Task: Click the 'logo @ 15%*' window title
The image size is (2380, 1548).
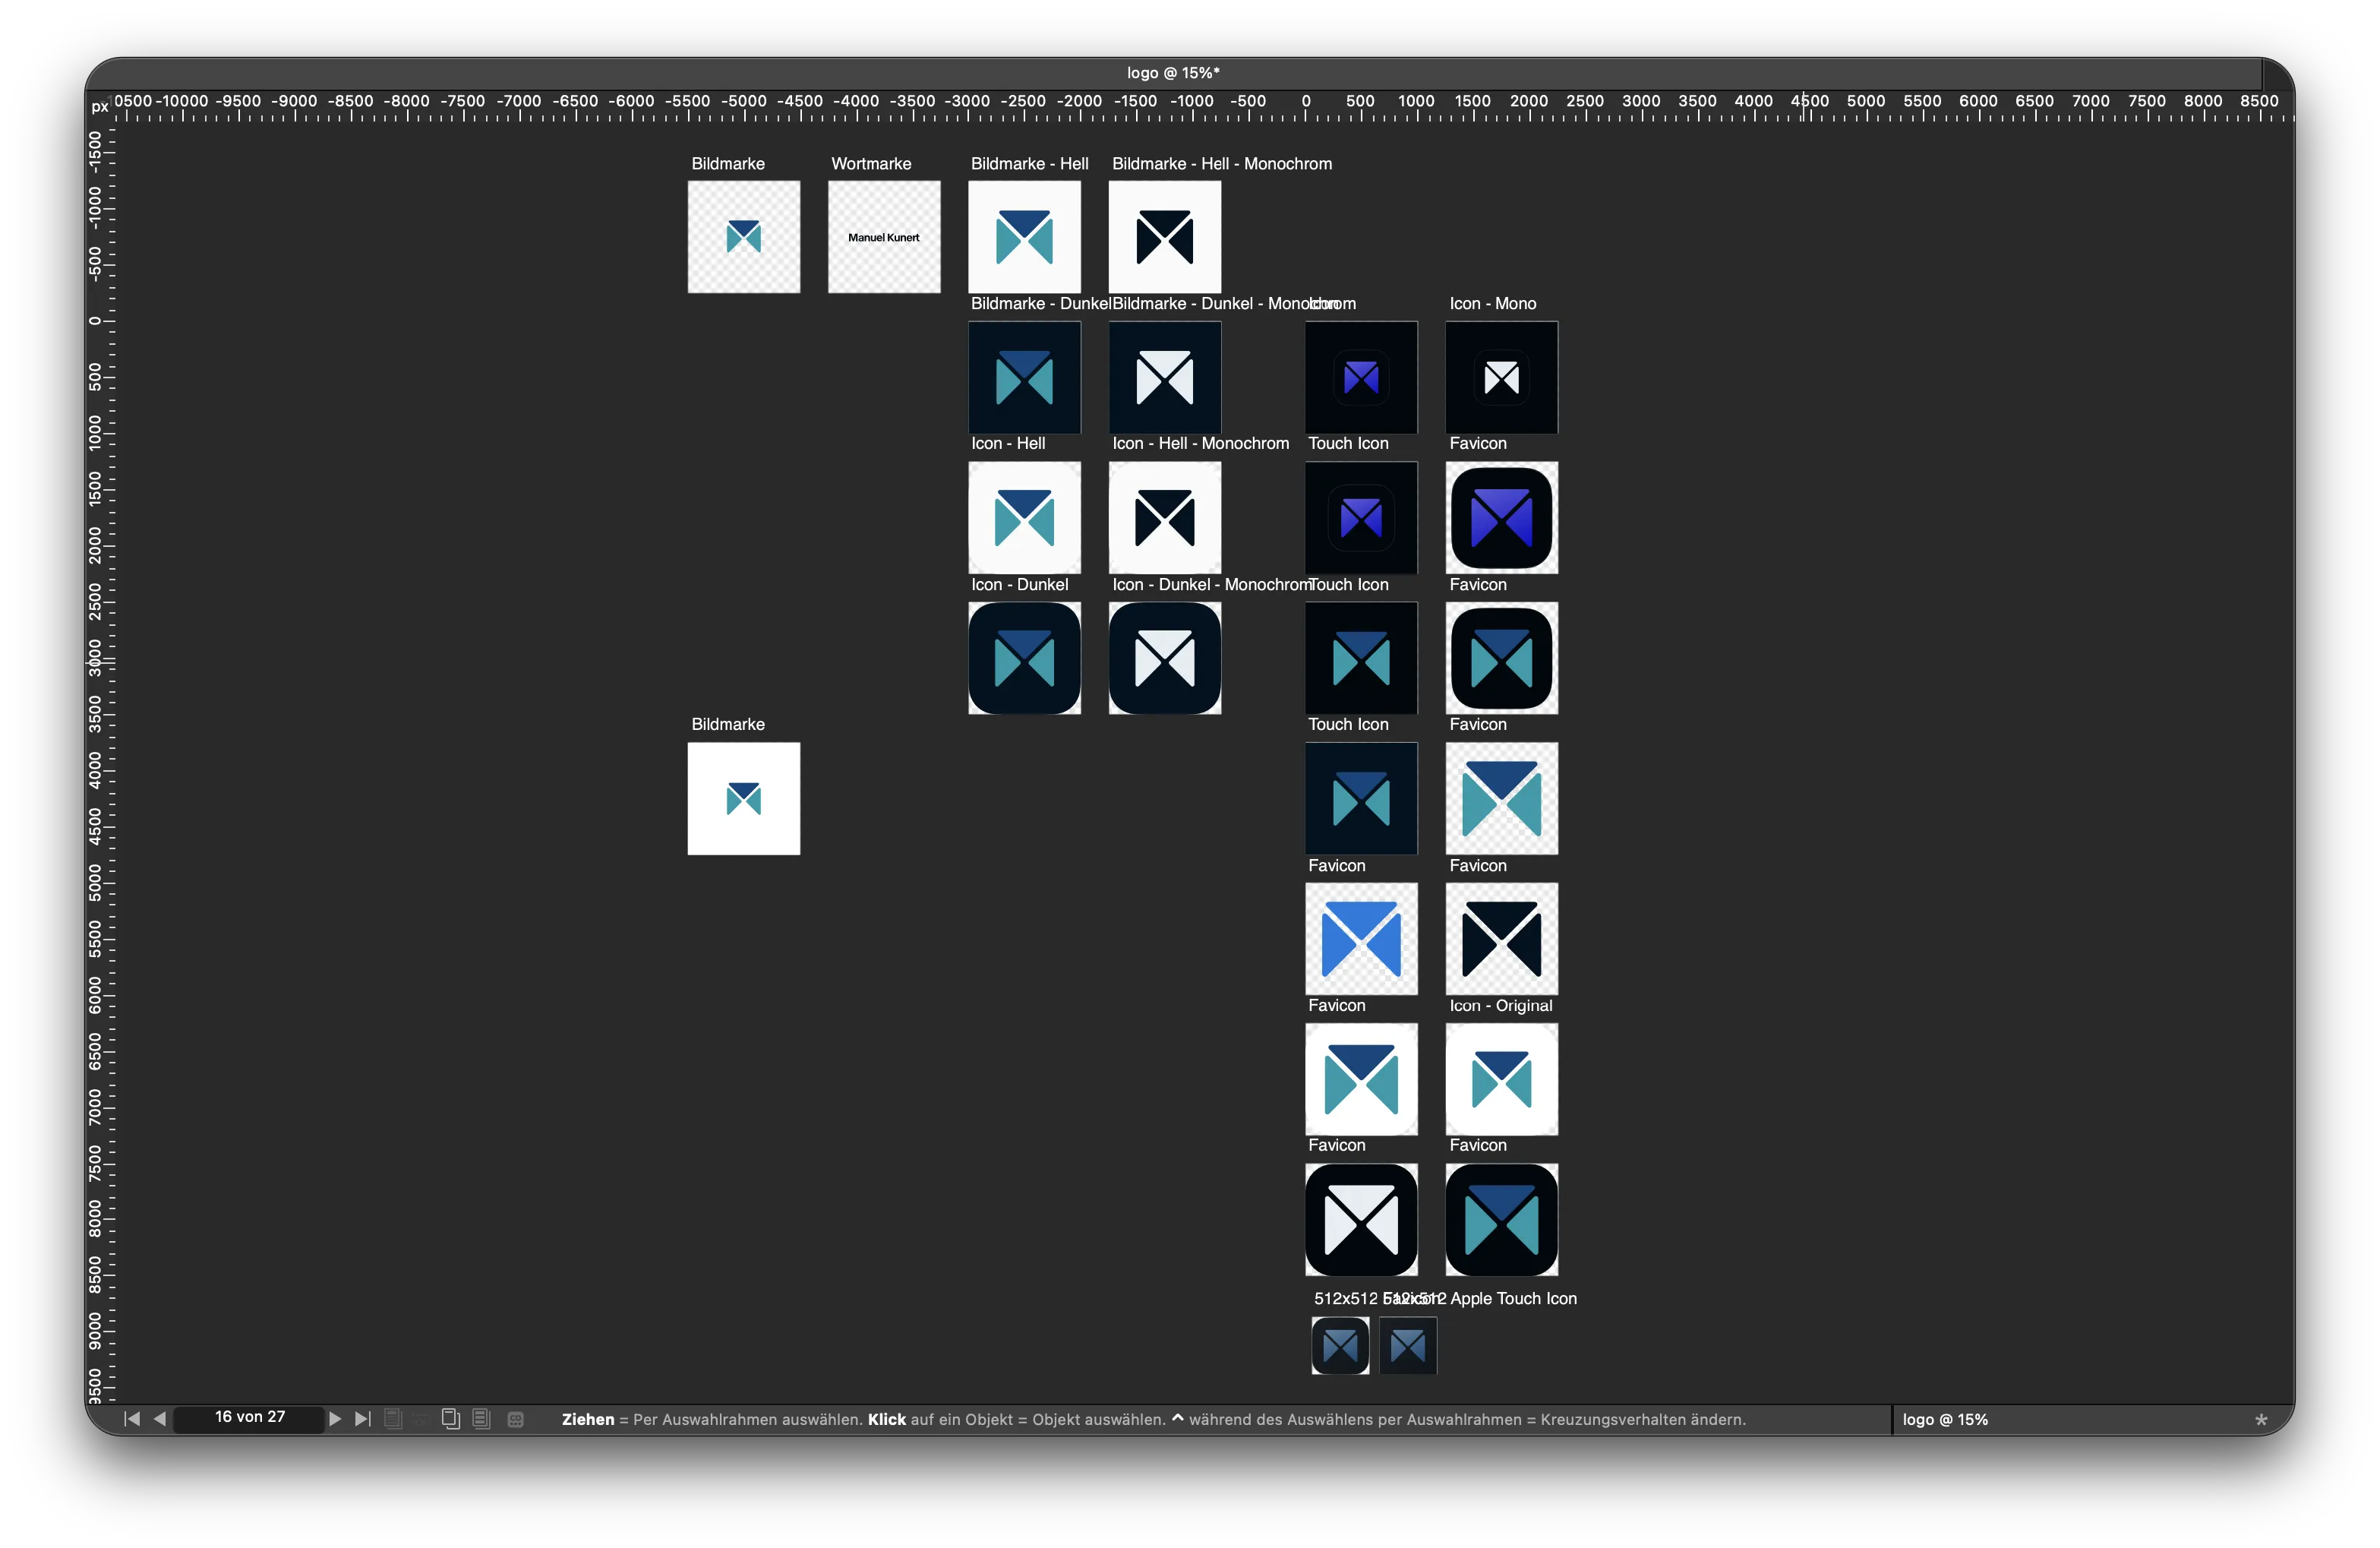Action: point(1173,73)
